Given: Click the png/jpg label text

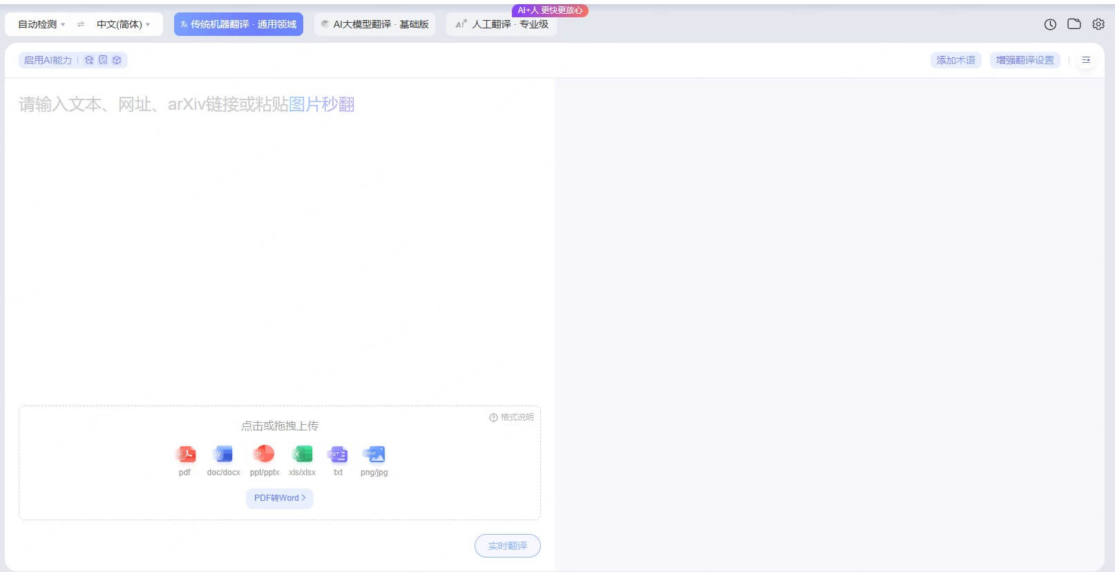Looking at the screenshot, I should (x=374, y=473).
